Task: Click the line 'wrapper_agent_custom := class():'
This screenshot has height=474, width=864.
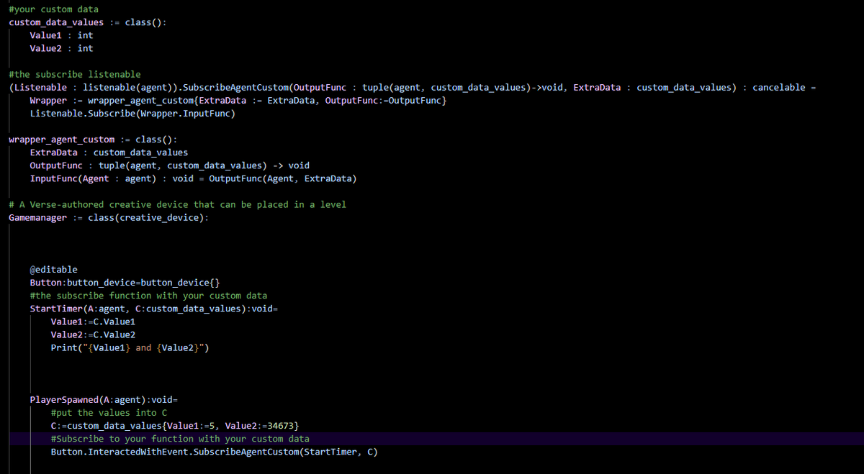Action: pos(94,139)
